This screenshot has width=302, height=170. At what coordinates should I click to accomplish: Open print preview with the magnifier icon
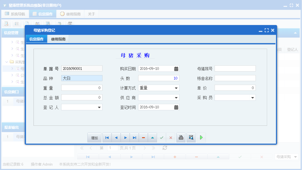[190, 137]
